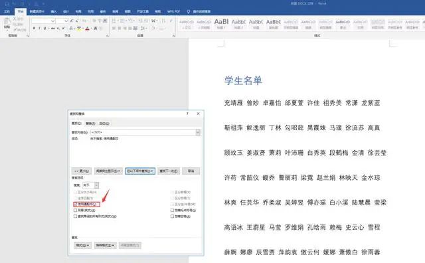Click the line spacing icon
Screen dimensions: 425x263
143,28
